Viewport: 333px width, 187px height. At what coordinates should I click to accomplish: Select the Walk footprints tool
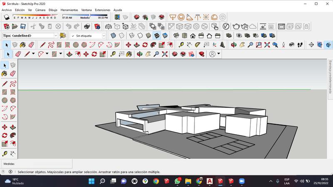coord(300,45)
